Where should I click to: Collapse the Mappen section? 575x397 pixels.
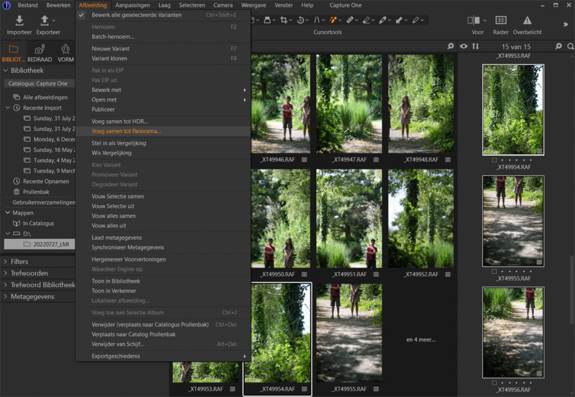[8, 213]
